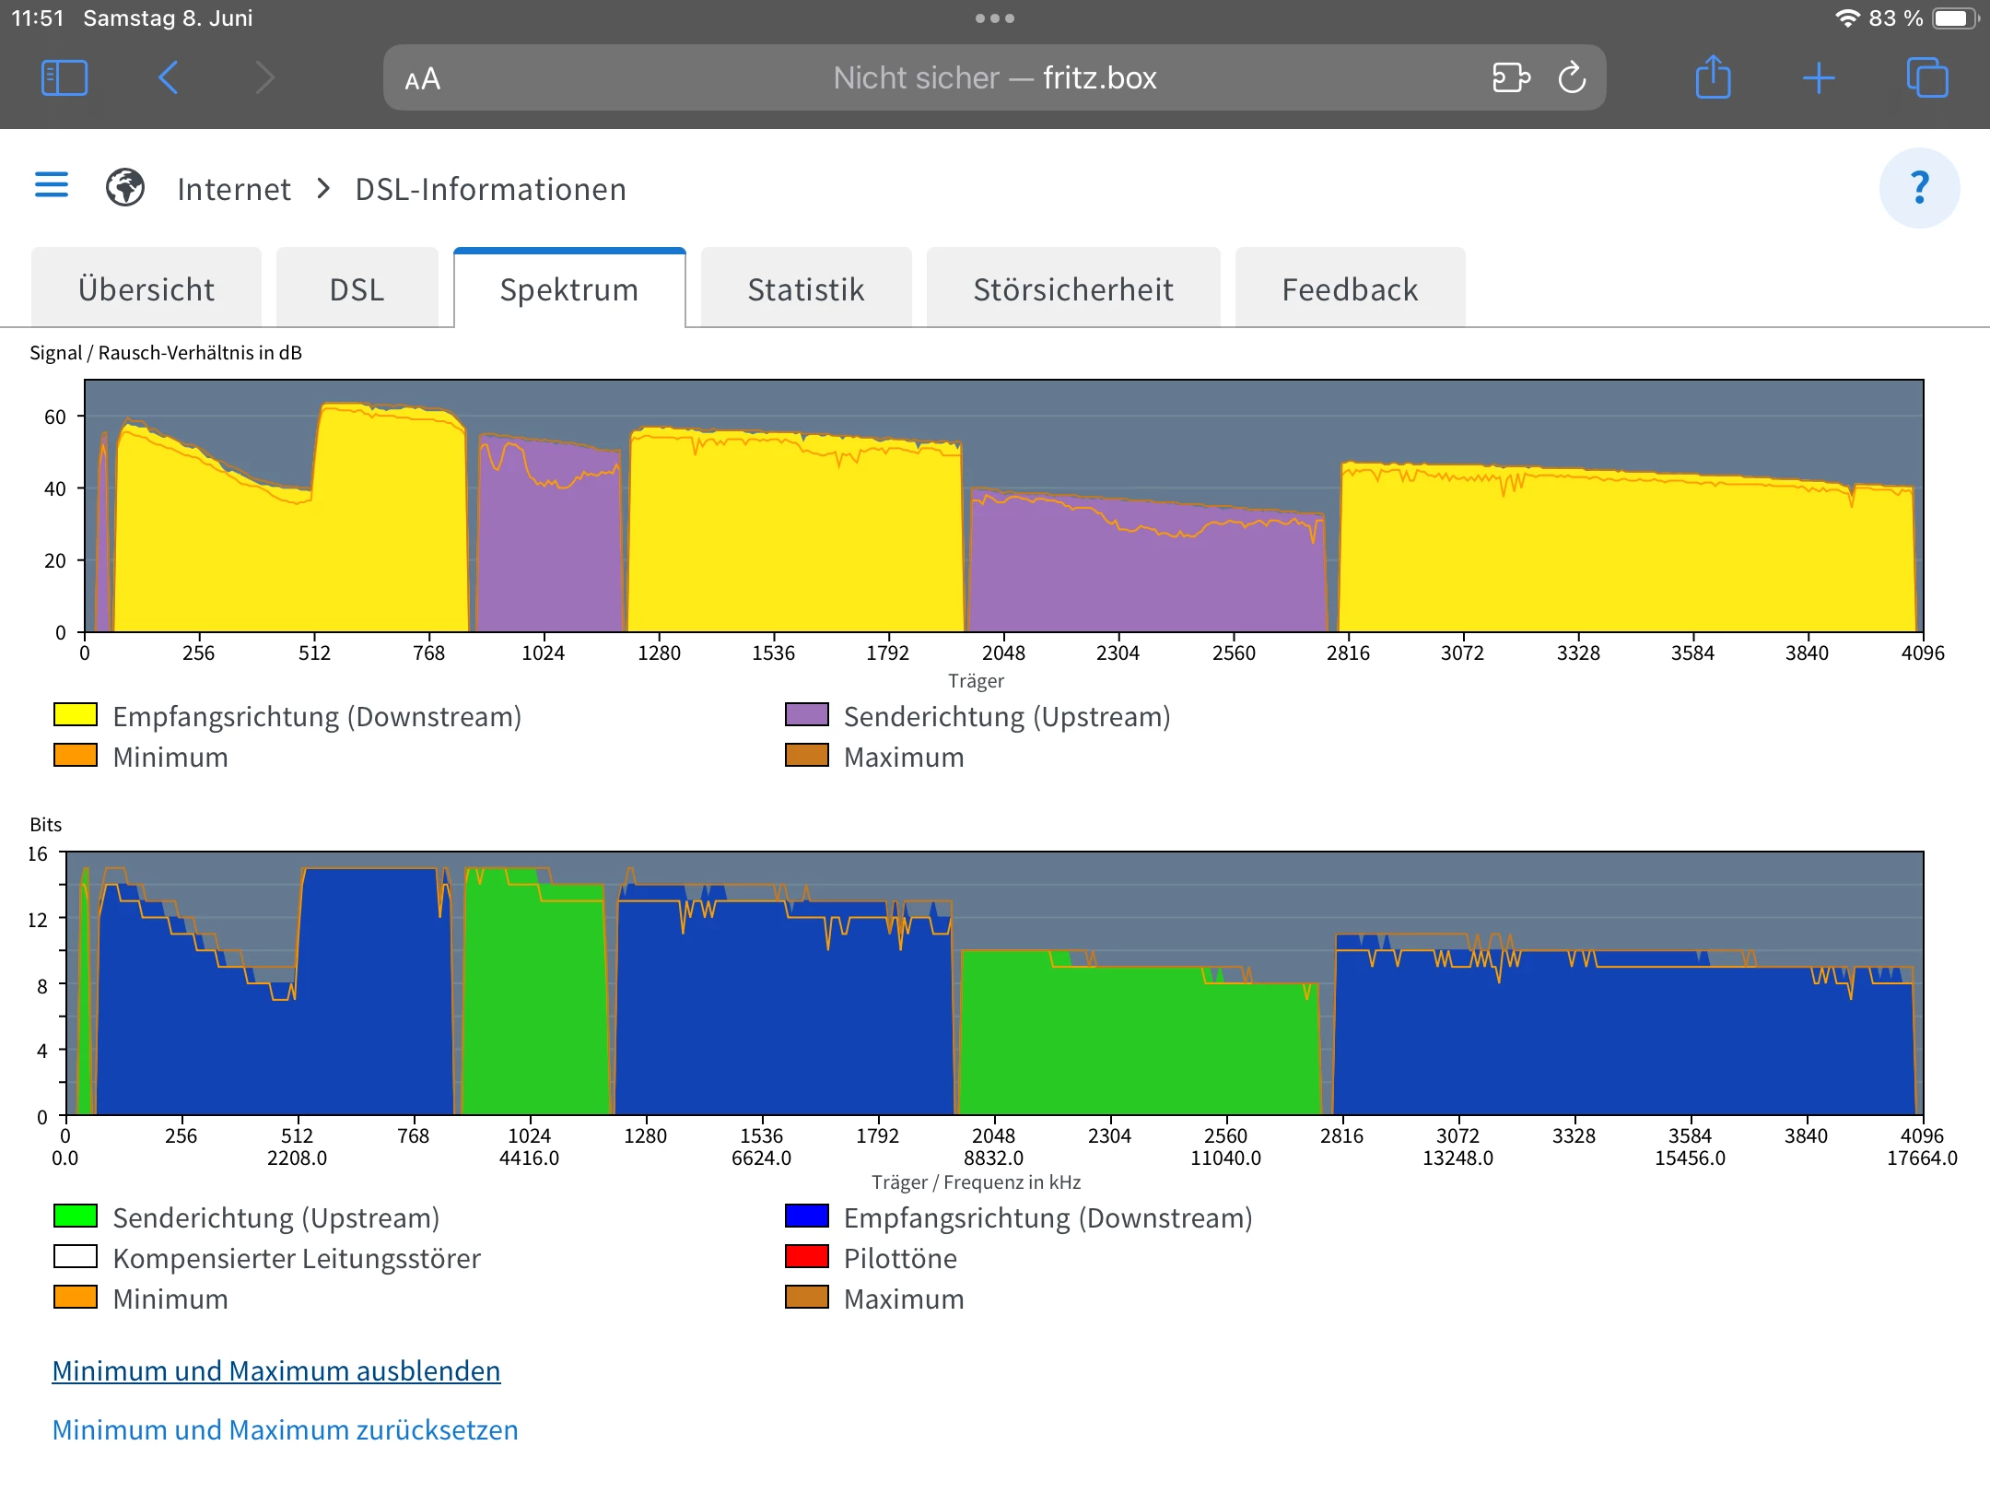Select the Störsicherheit tab

1073,289
